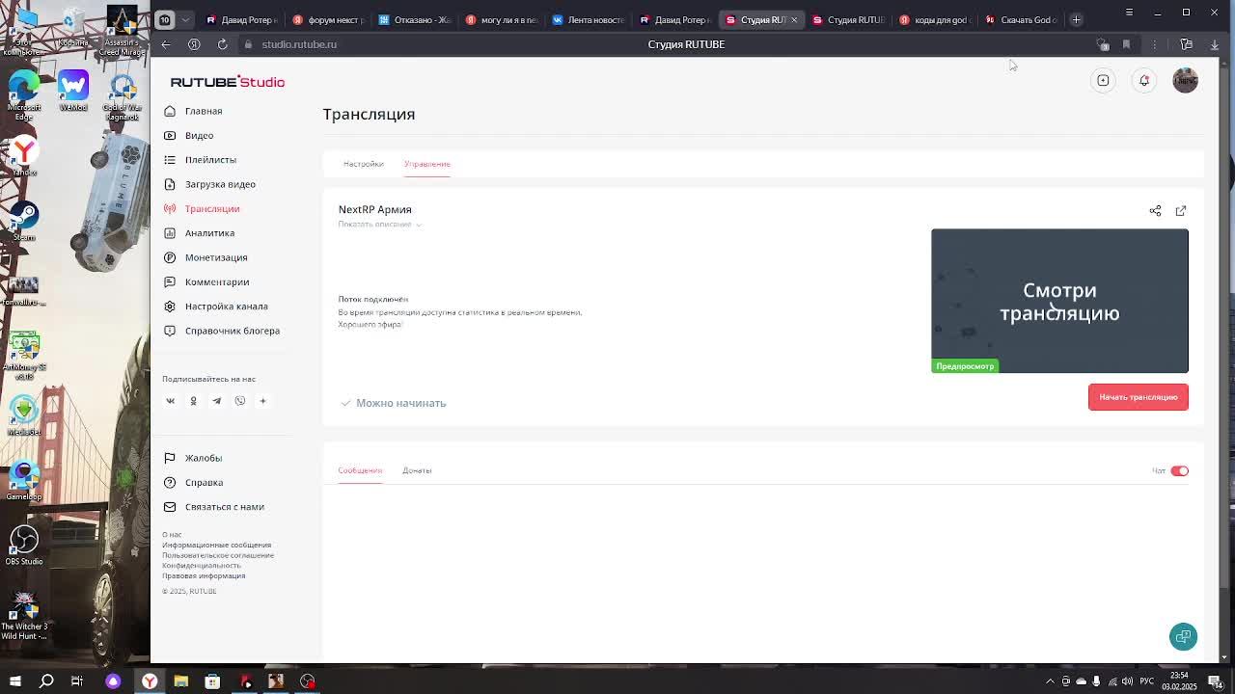Viewport: 1235px width, 694px height.
Task: Select Gameloop desktop shortcut
Action: coord(24,479)
